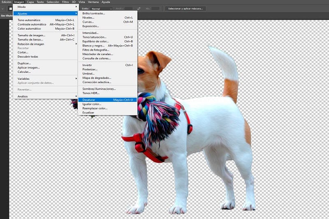Expand the Análisis submenu
The width and height of the screenshot is (329, 219).
tap(46, 97)
